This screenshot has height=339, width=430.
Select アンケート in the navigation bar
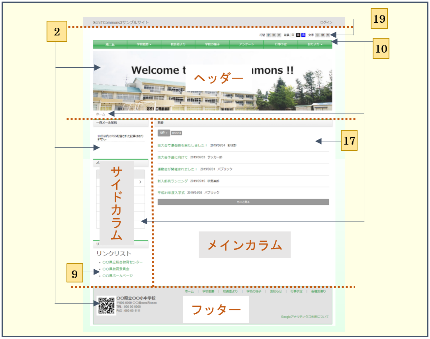[246, 45]
